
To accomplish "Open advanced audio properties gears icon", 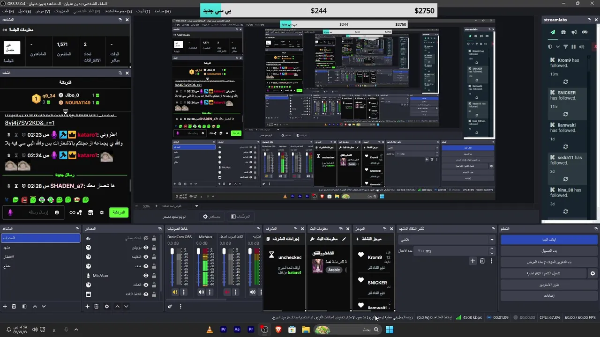I will pos(170,307).
